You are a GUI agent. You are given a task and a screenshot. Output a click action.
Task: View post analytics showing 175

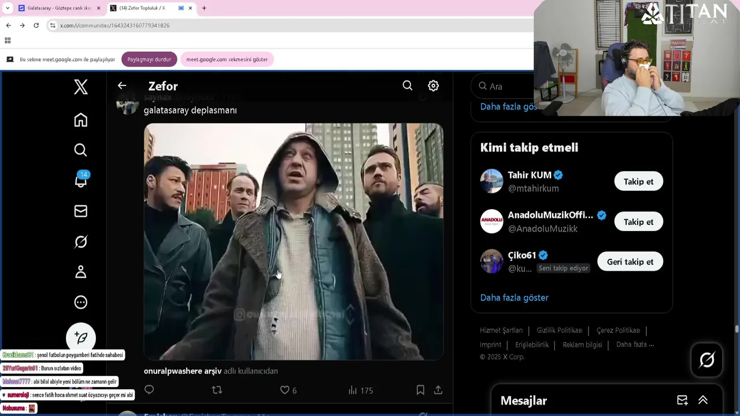pyautogui.click(x=360, y=390)
